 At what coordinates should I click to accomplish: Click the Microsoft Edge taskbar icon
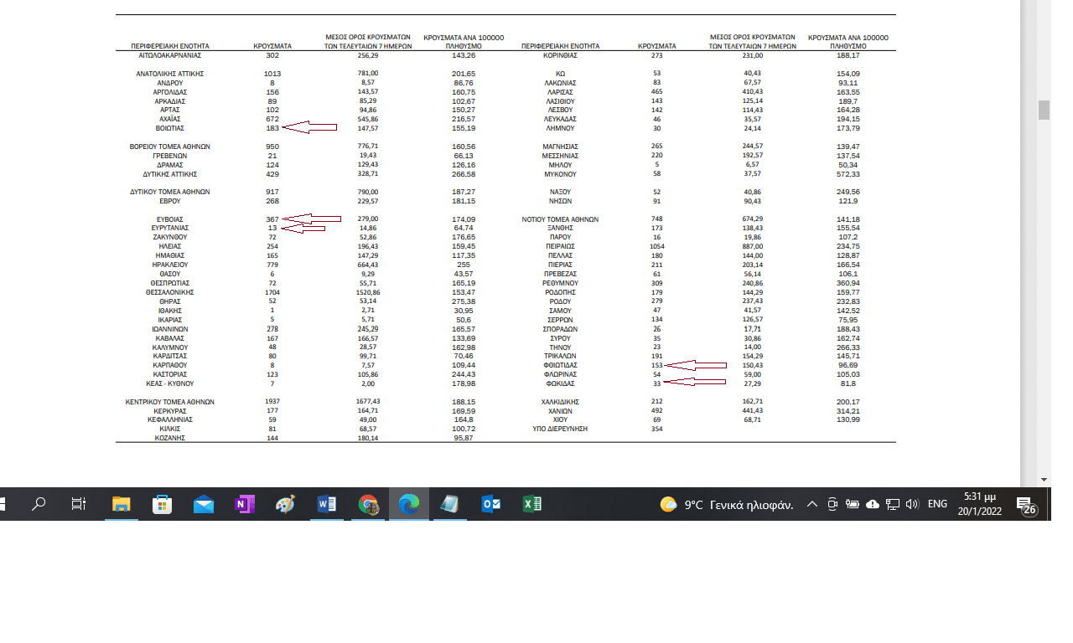coord(409,504)
